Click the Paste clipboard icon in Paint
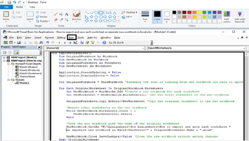Image resolution: width=249 pixels, height=141 pixels. (x=6, y=14)
